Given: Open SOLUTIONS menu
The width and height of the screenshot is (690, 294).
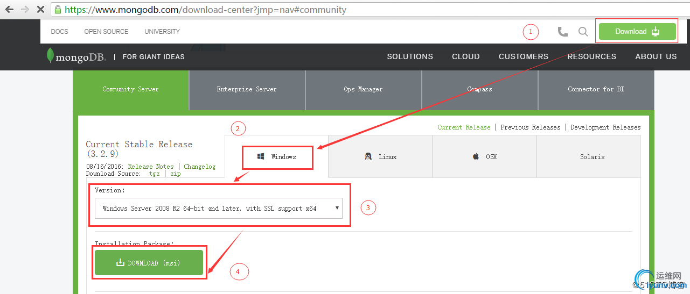Looking at the screenshot, I should [410, 56].
